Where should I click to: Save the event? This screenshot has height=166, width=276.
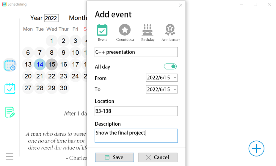pyautogui.click(x=115, y=157)
